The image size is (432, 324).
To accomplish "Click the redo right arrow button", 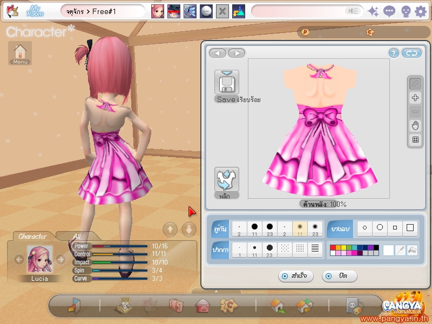I will pyautogui.click(x=237, y=53).
